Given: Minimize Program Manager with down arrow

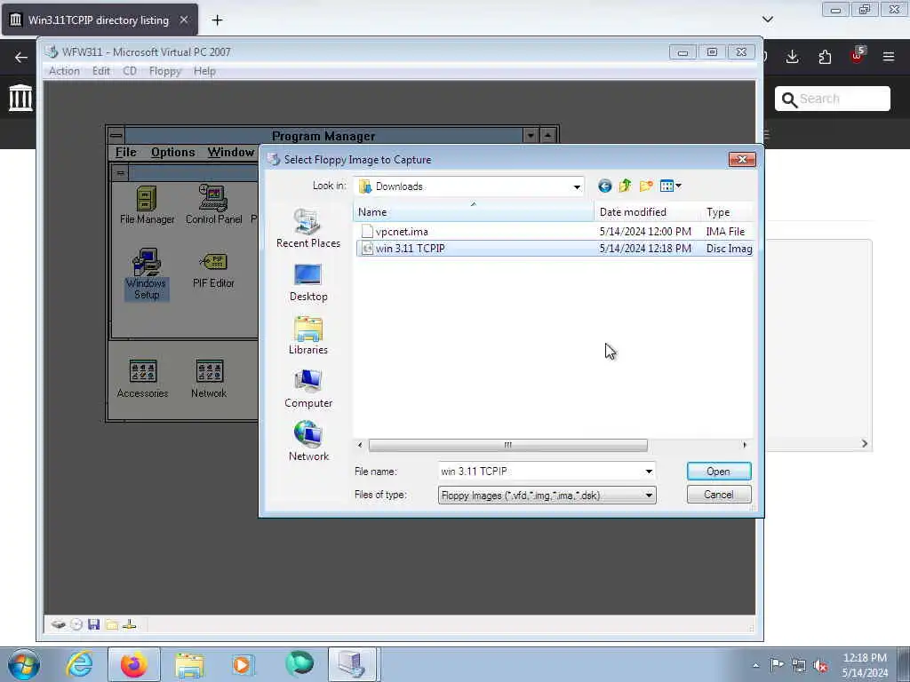Looking at the screenshot, I should [531, 136].
